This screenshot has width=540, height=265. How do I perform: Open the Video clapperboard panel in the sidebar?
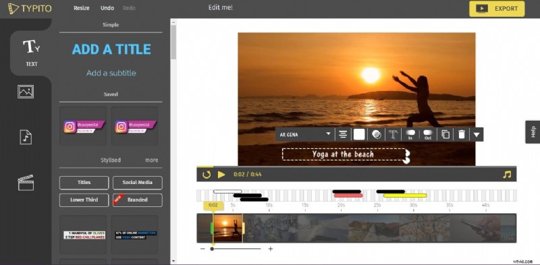[26, 183]
